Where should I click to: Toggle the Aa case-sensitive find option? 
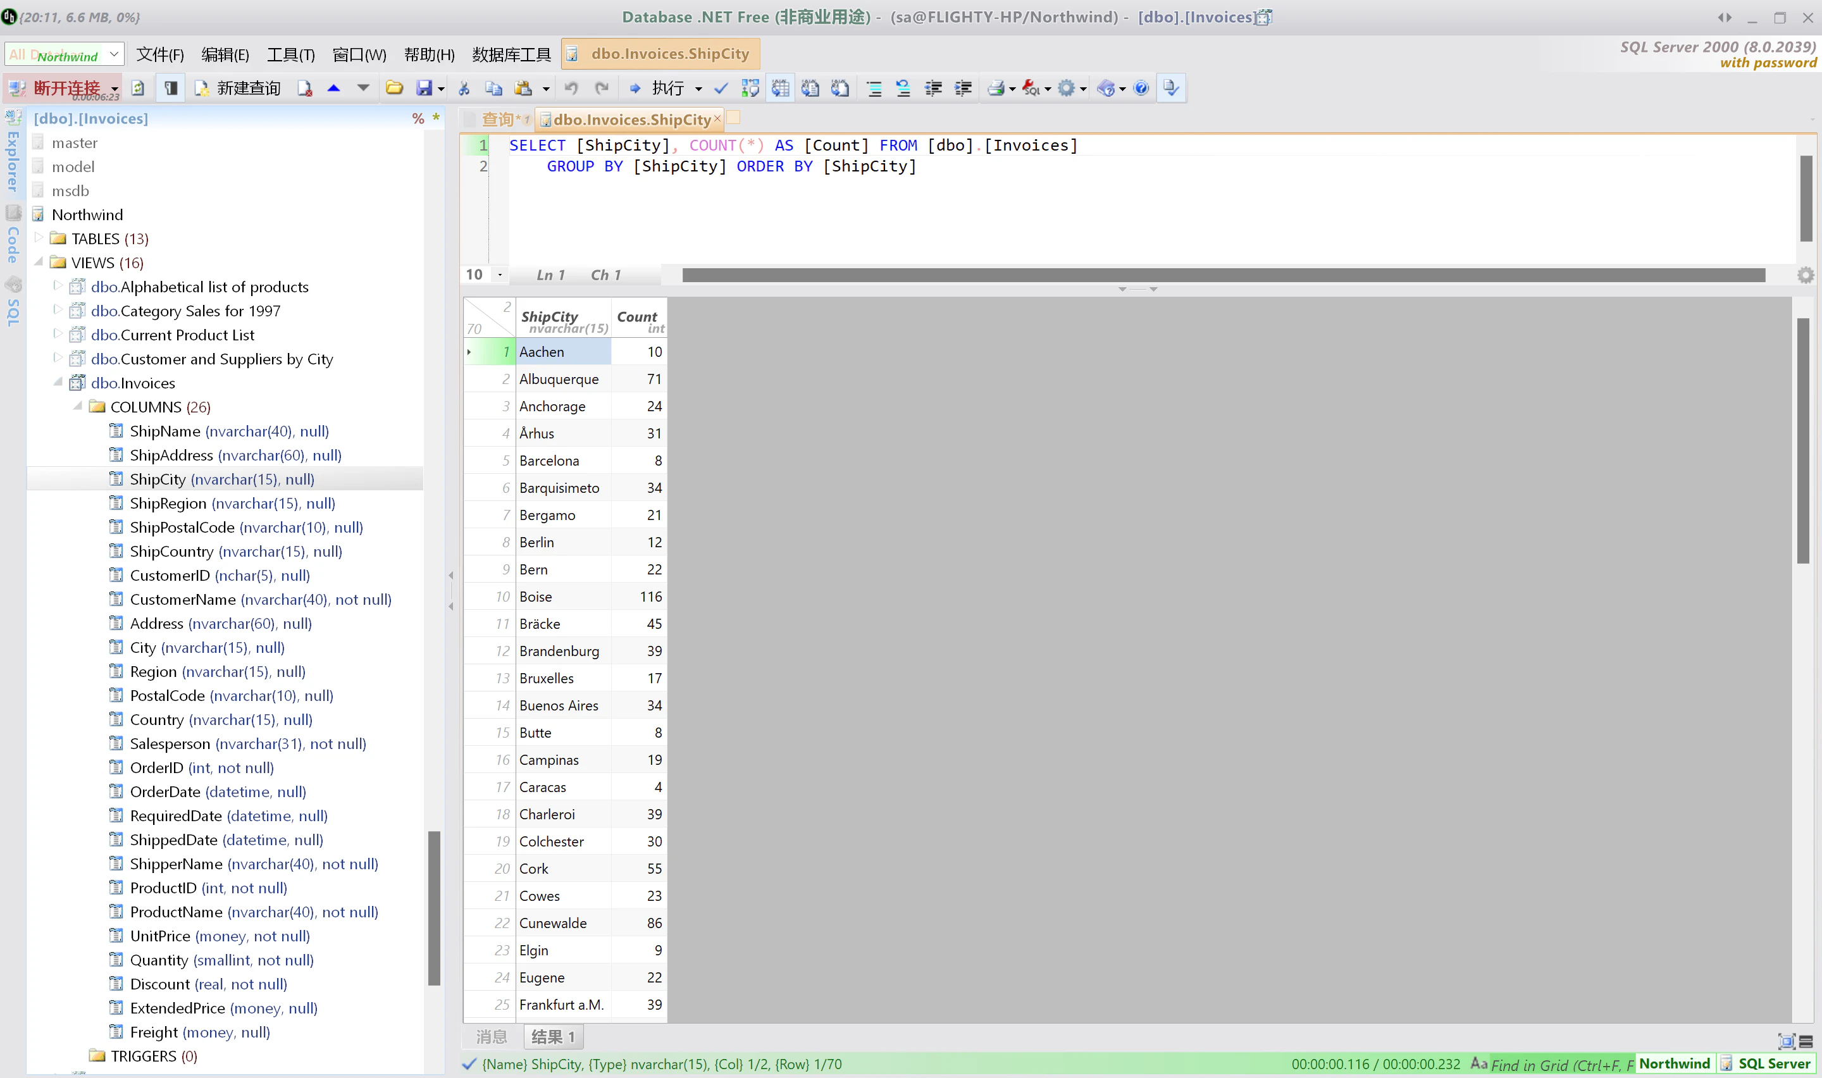[1478, 1063]
